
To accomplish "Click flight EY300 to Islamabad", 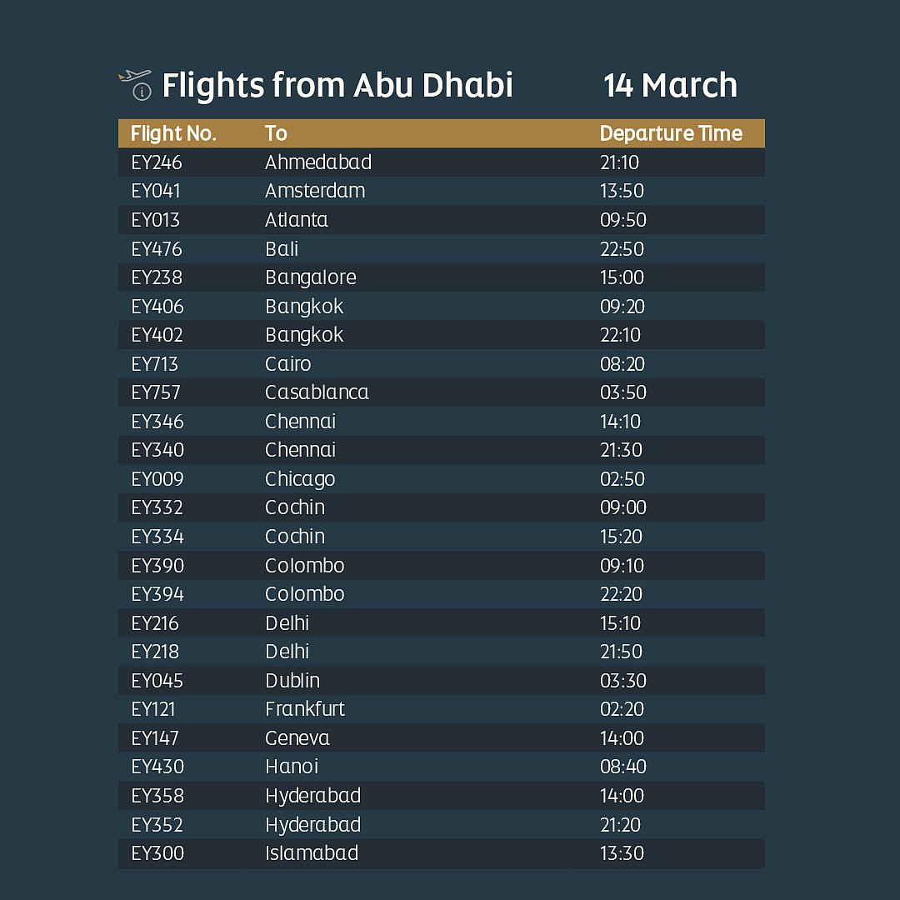I will (x=157, y=853).
